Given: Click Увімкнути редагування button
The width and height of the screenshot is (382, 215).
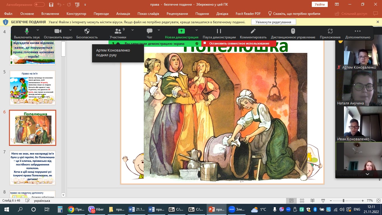Looking at the screenshot, I should (273, 22).
